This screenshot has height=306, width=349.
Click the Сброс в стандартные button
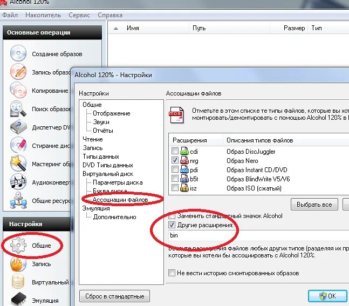pyautogui.click(x=115, y=296)
